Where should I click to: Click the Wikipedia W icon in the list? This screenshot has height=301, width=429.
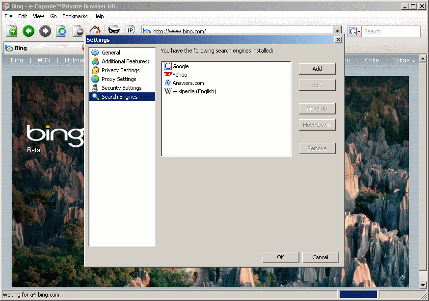click(168, 91)
